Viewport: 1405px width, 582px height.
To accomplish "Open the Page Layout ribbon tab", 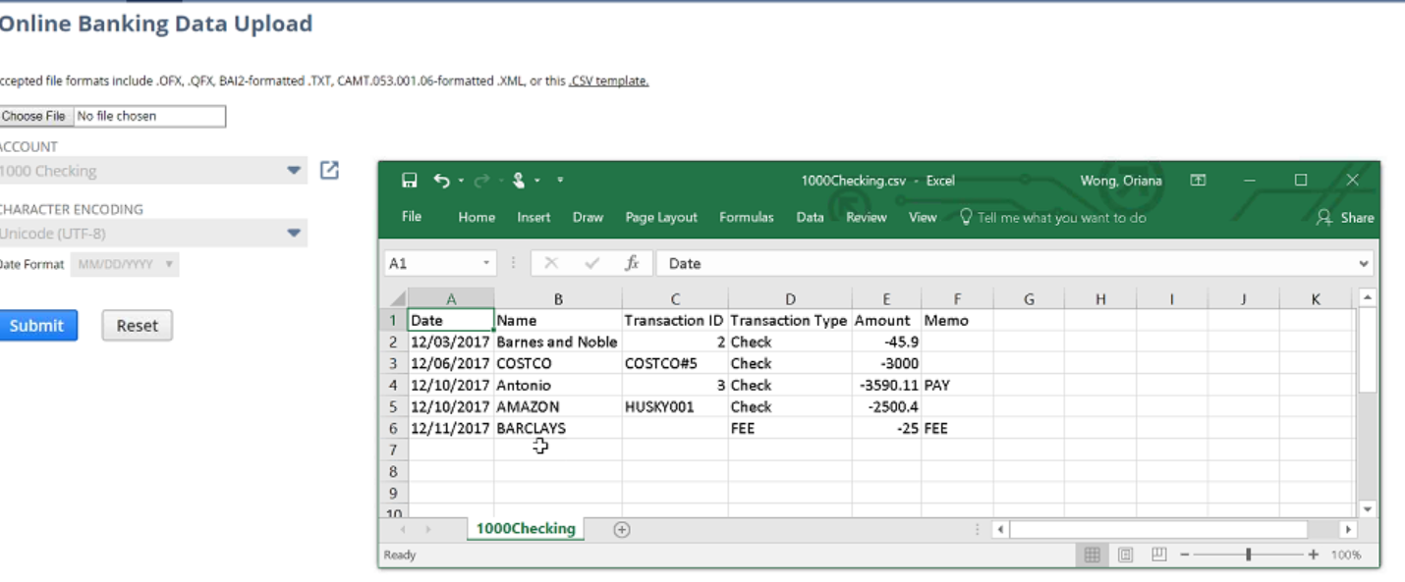I will coord(661,217).
